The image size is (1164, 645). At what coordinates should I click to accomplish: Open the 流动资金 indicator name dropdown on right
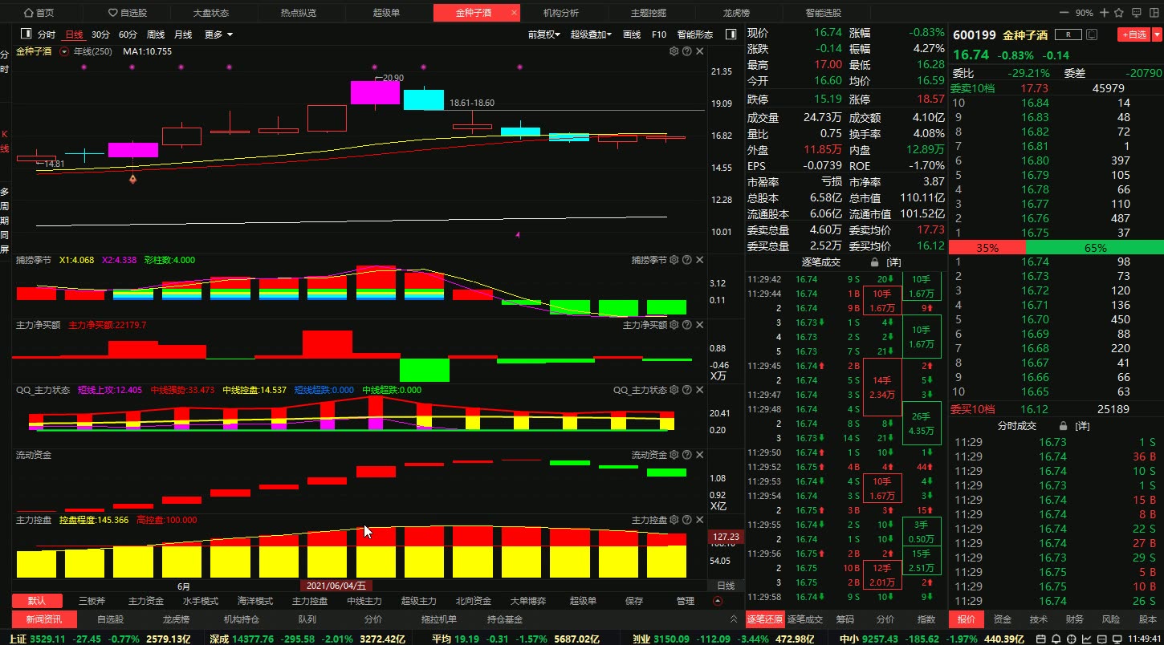[649, 455]
